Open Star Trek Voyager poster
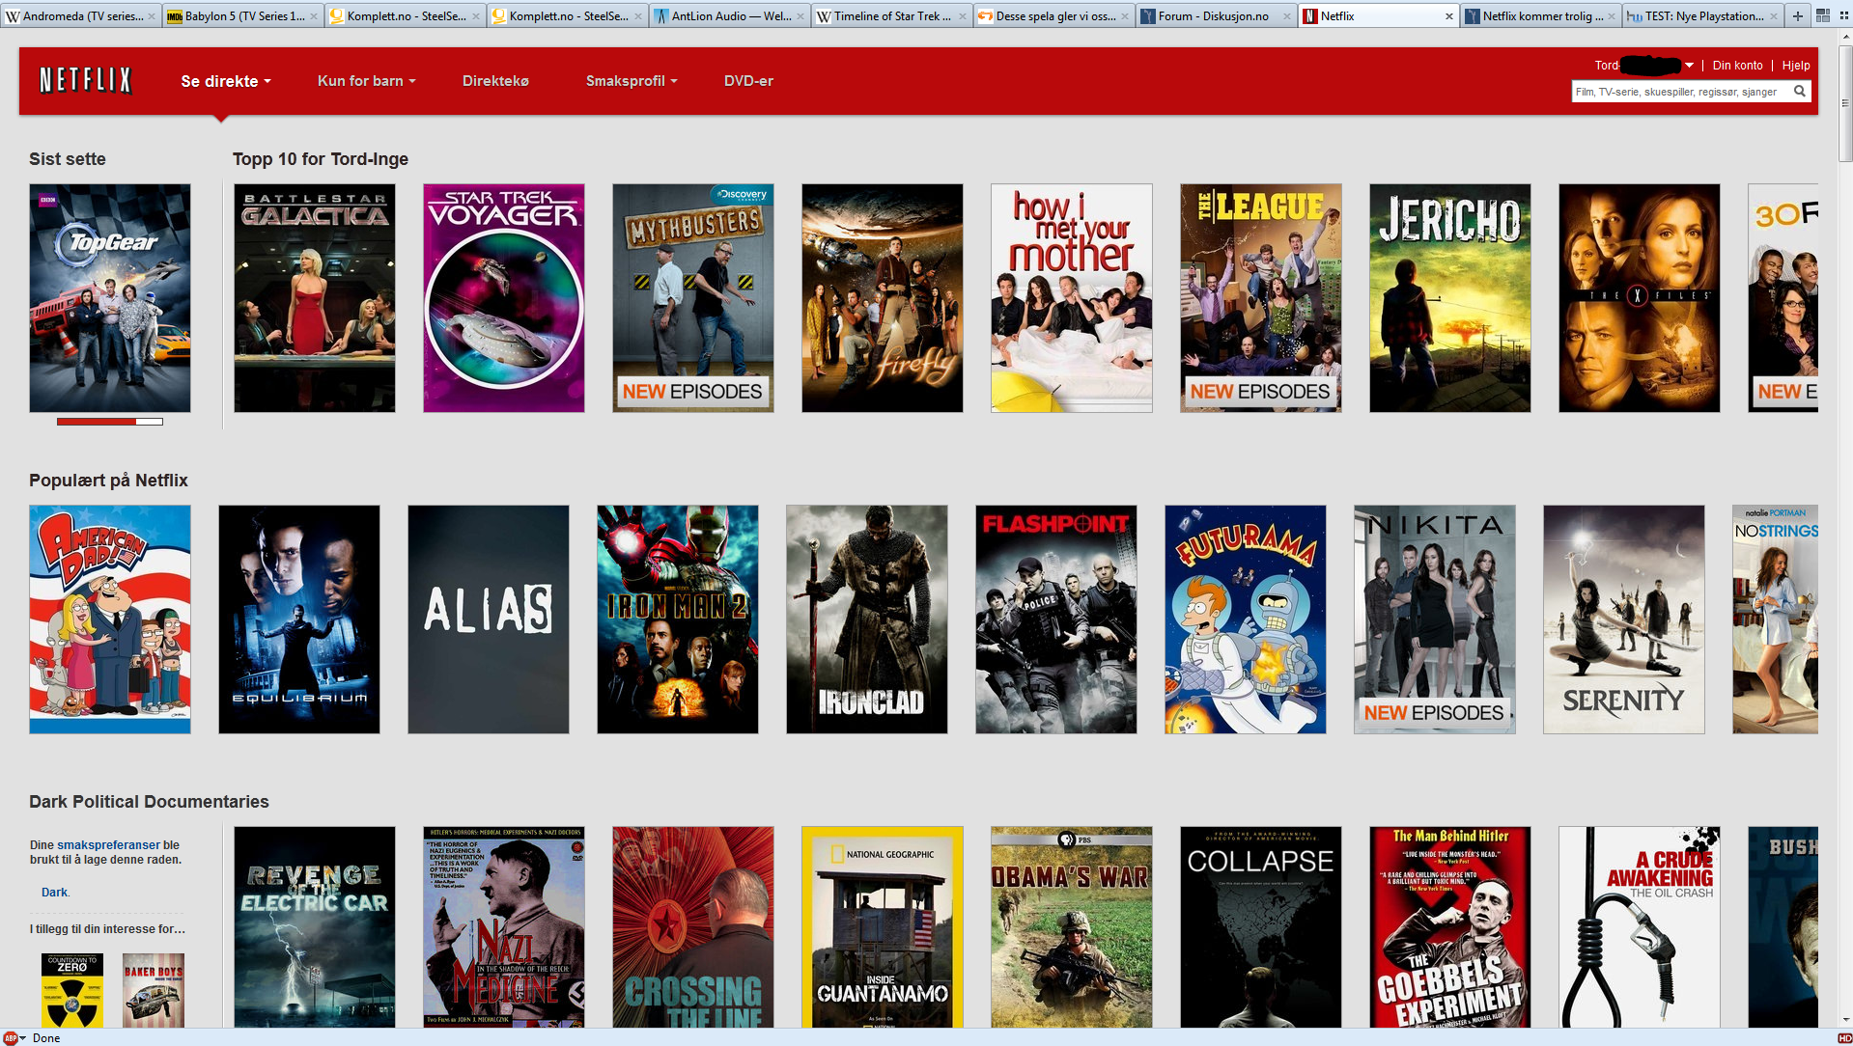This screenshot has height=1046, width=1853. (x=504, y=298)
